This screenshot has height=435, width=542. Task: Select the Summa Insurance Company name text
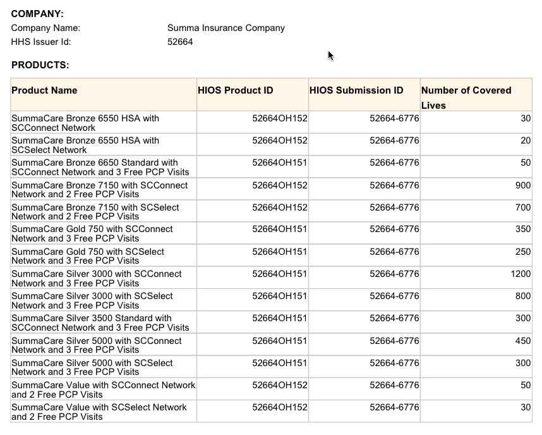(x=226, y=28)
